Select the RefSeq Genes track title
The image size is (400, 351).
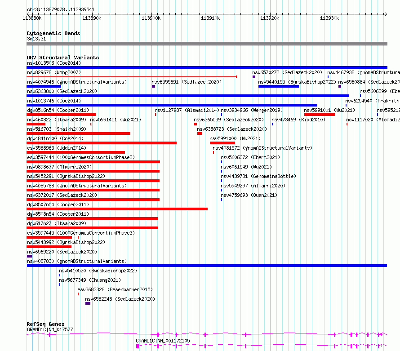click(x=45, y=324)
